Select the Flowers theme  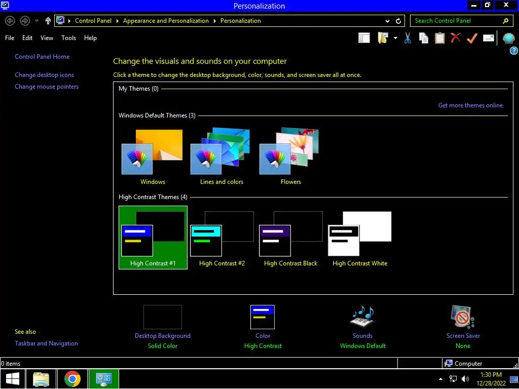point(290,157)
